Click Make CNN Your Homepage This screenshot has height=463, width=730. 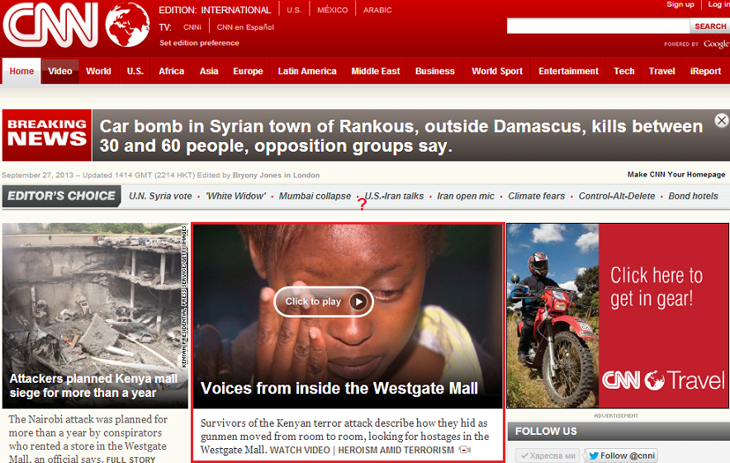676,174
